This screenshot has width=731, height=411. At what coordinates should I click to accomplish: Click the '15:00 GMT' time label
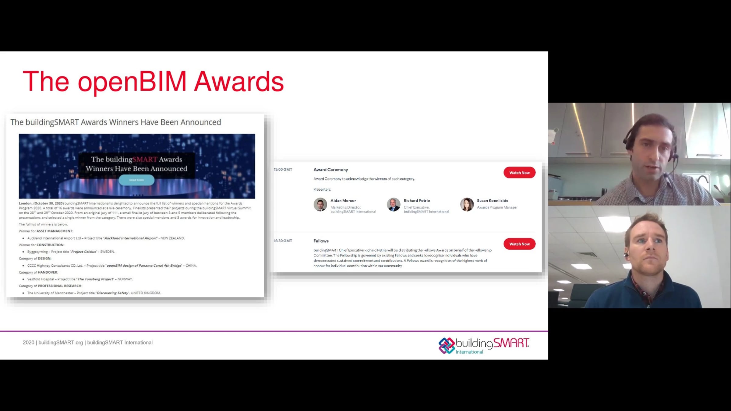click(283, 170)
